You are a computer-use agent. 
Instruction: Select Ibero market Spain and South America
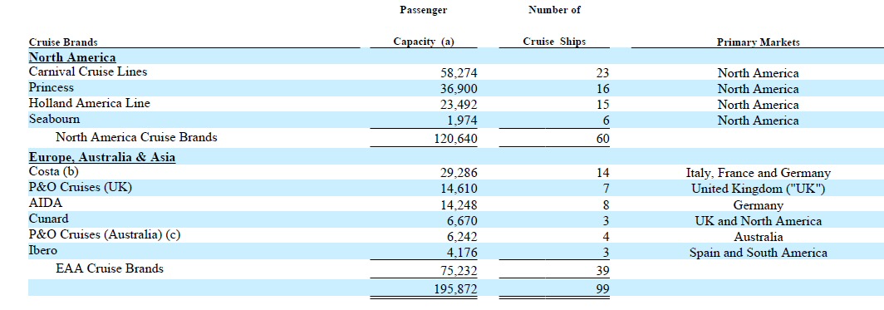[x=758, y=253]
